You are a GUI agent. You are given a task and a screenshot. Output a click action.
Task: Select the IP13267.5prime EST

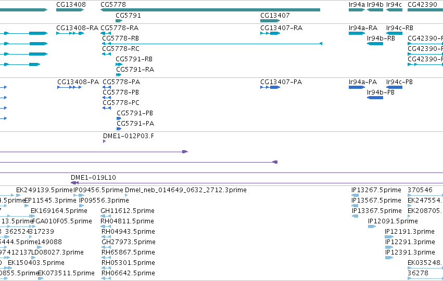pos(355,195)
